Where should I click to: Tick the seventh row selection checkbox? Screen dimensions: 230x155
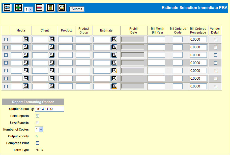click(x=6, y=86)
